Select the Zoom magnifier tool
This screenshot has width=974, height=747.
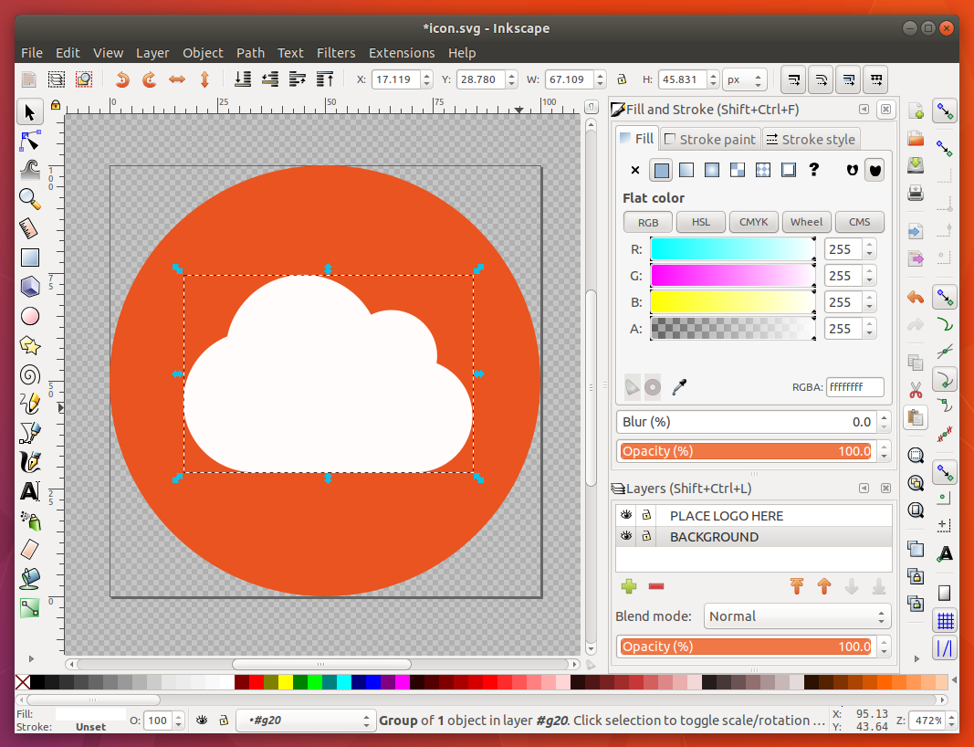[x=29, y=199]
